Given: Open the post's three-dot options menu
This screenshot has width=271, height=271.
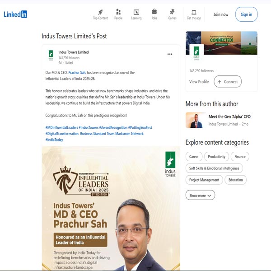Looking at the screenshot, I should [x=170, y=54].
